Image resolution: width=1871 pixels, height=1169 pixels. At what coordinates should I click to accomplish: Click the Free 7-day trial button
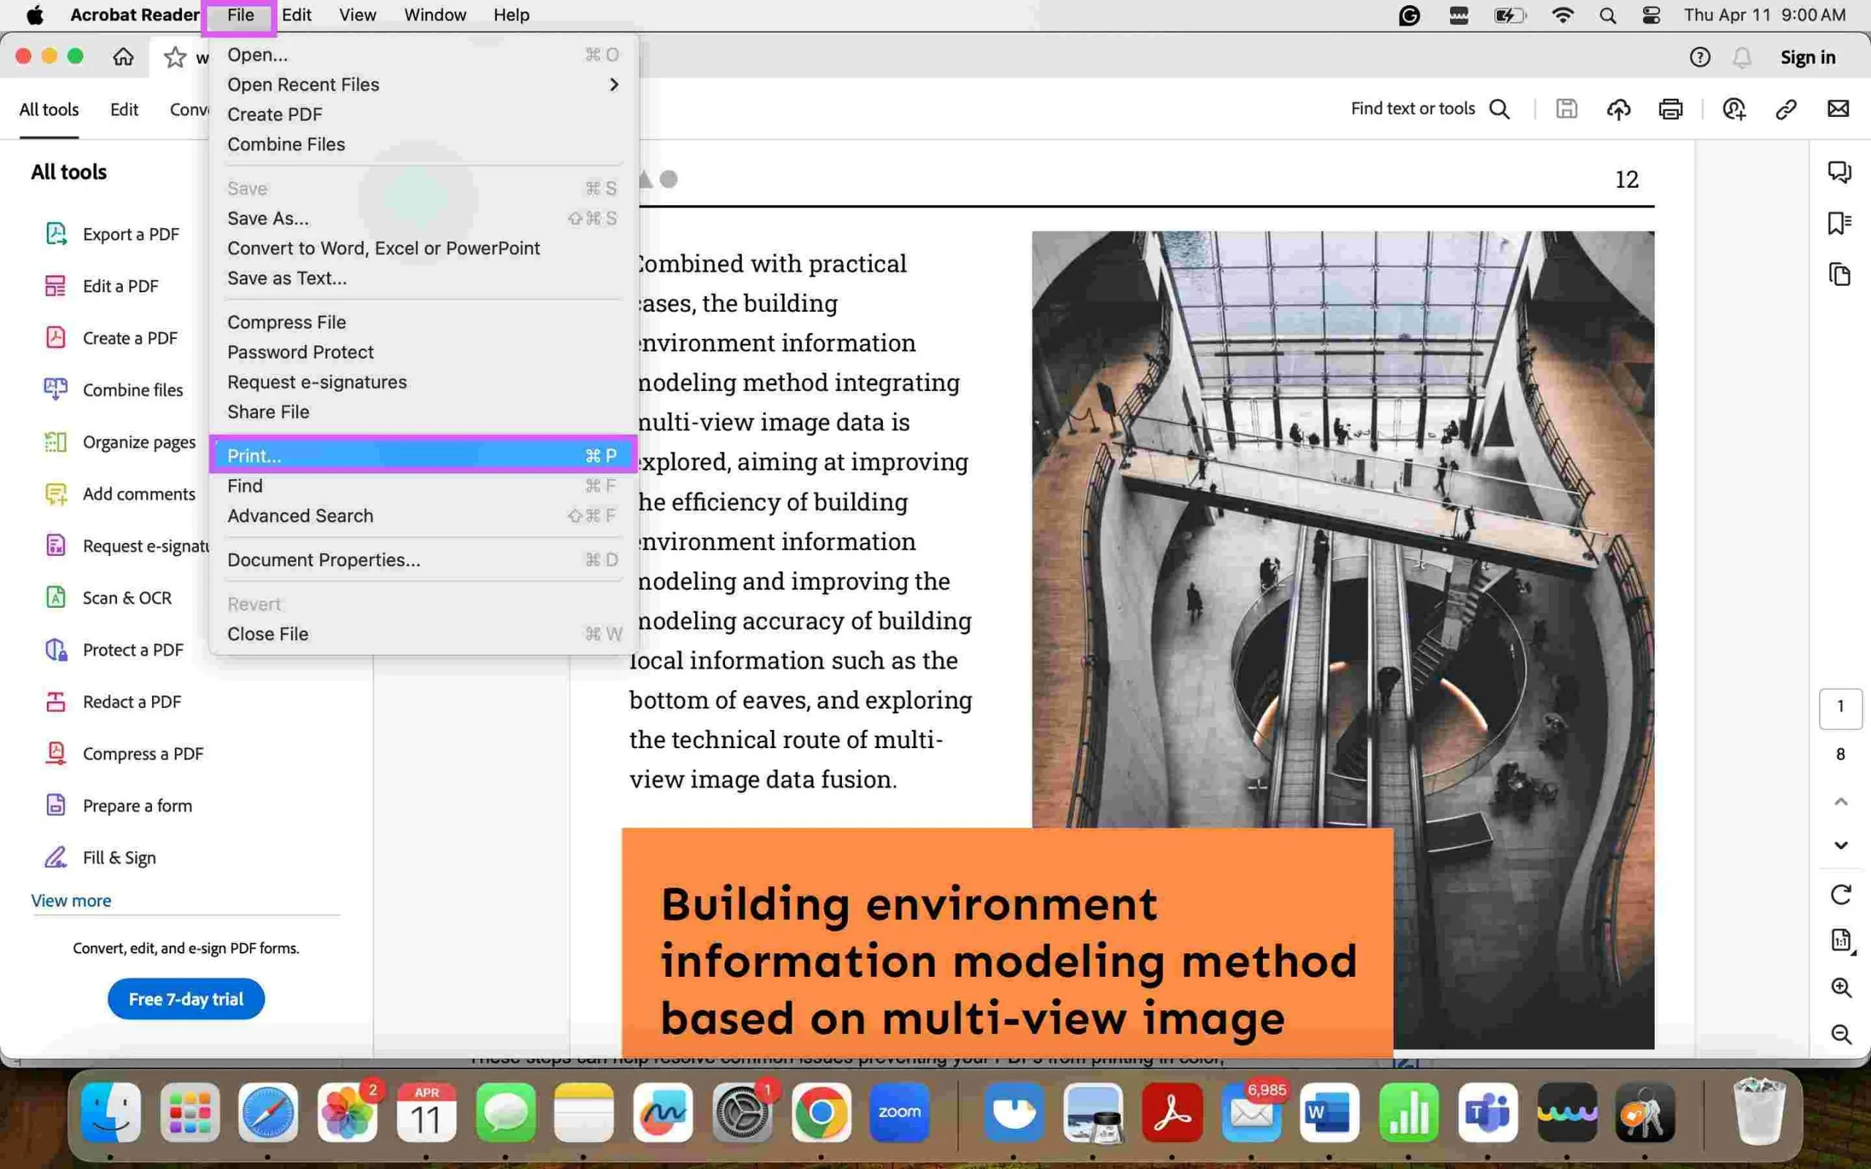point(184,999)
